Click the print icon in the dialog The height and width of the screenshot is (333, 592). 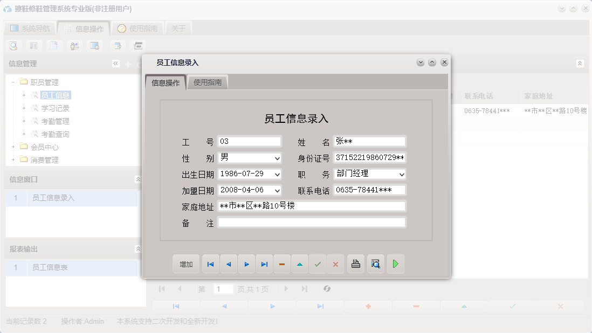pos(355,263)
